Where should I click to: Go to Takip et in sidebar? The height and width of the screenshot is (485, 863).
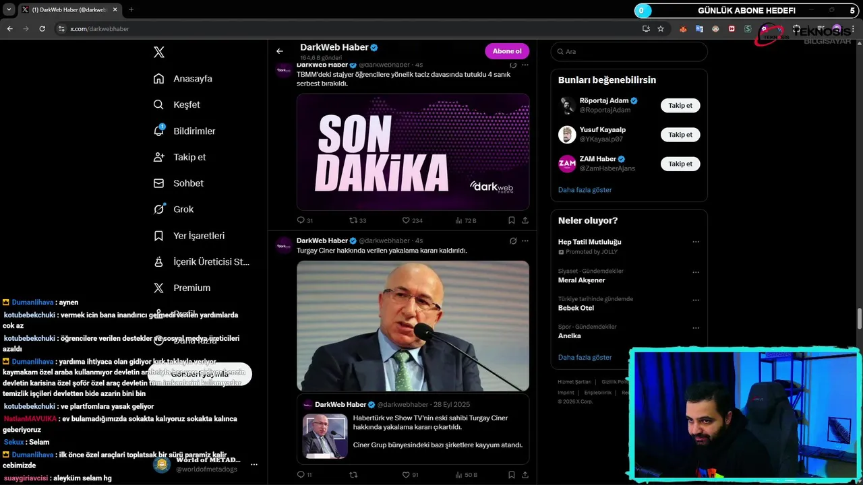[x=179, y=157]
